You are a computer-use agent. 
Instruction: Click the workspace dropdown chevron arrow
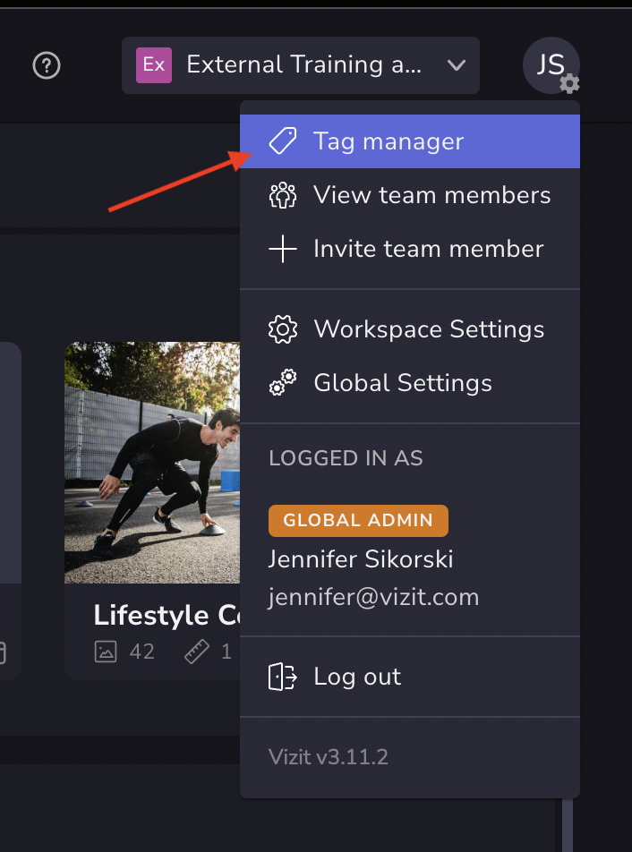coord(456,65)
